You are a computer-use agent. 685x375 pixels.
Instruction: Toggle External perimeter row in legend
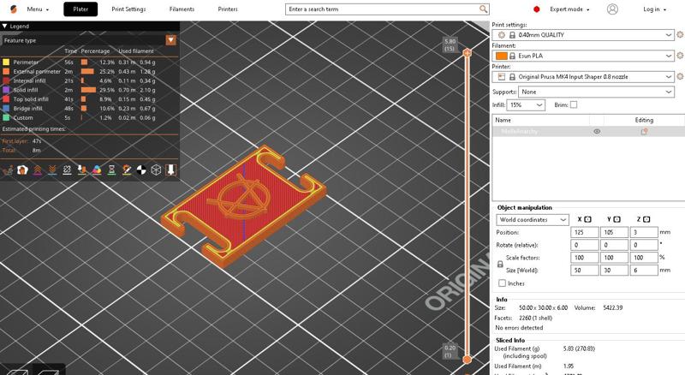coord(89,71)
